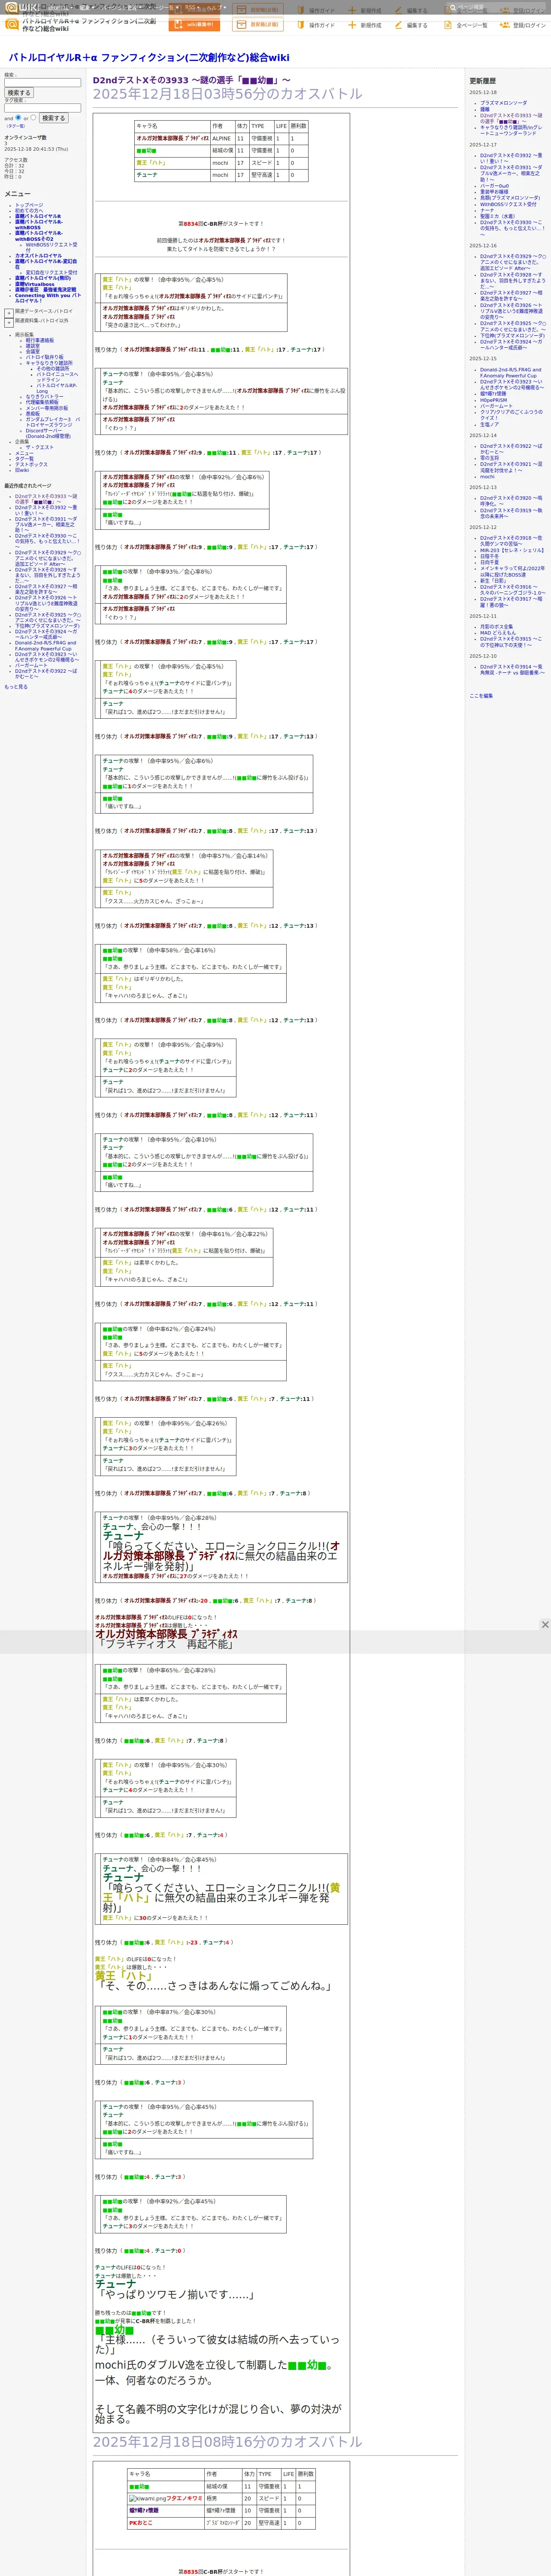Open 直轄バトルロイヤル(無印) menu link

tap(43, 278)
